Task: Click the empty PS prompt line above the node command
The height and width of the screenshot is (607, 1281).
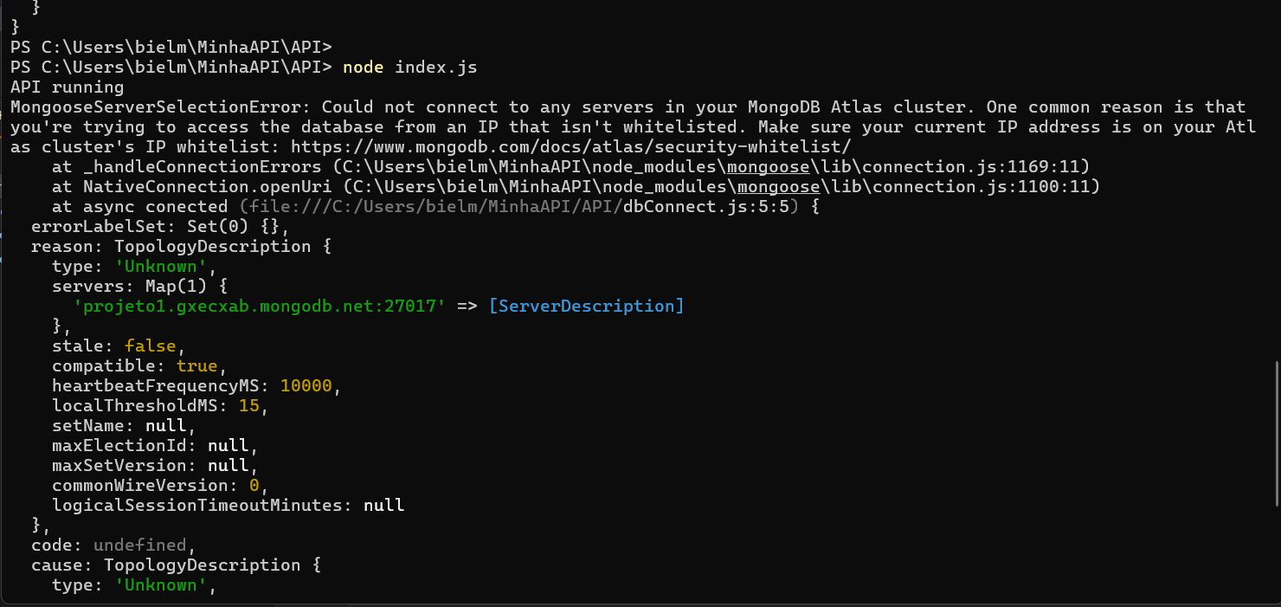Action: [171, 48]
